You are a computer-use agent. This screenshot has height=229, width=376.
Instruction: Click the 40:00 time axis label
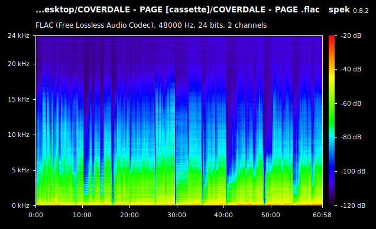tap(223, 215)
